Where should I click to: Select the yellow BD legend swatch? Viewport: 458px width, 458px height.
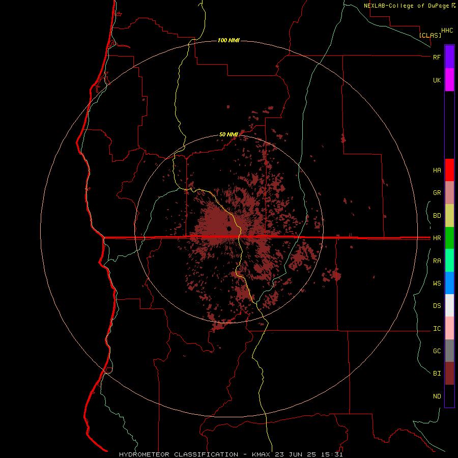coord(449,216)
